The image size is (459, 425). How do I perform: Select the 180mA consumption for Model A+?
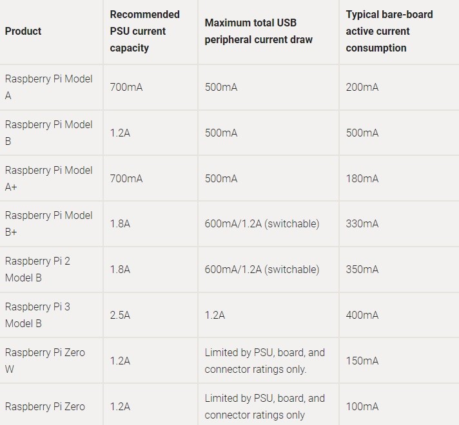coord(362,178)
